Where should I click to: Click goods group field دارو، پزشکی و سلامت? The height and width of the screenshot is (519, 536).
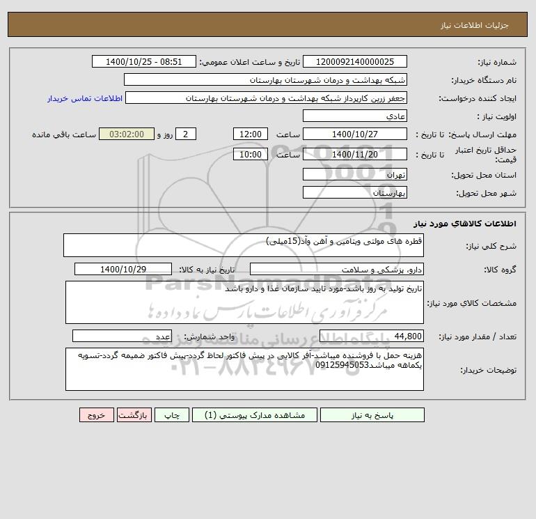[x=337, y=269]
